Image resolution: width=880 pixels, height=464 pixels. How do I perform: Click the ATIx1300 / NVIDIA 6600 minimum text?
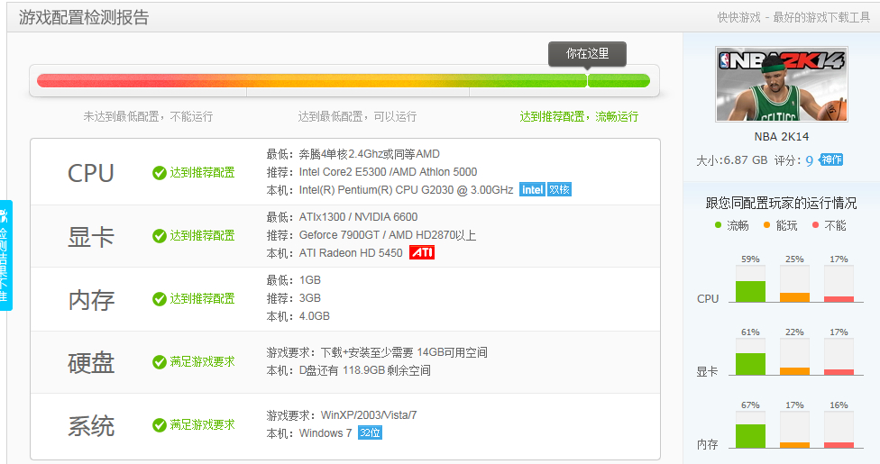[358, 217]
